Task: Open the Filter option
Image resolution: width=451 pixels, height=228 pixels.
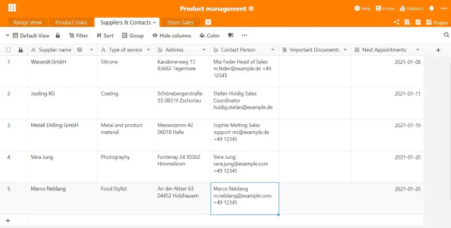Action: (79, 36)
